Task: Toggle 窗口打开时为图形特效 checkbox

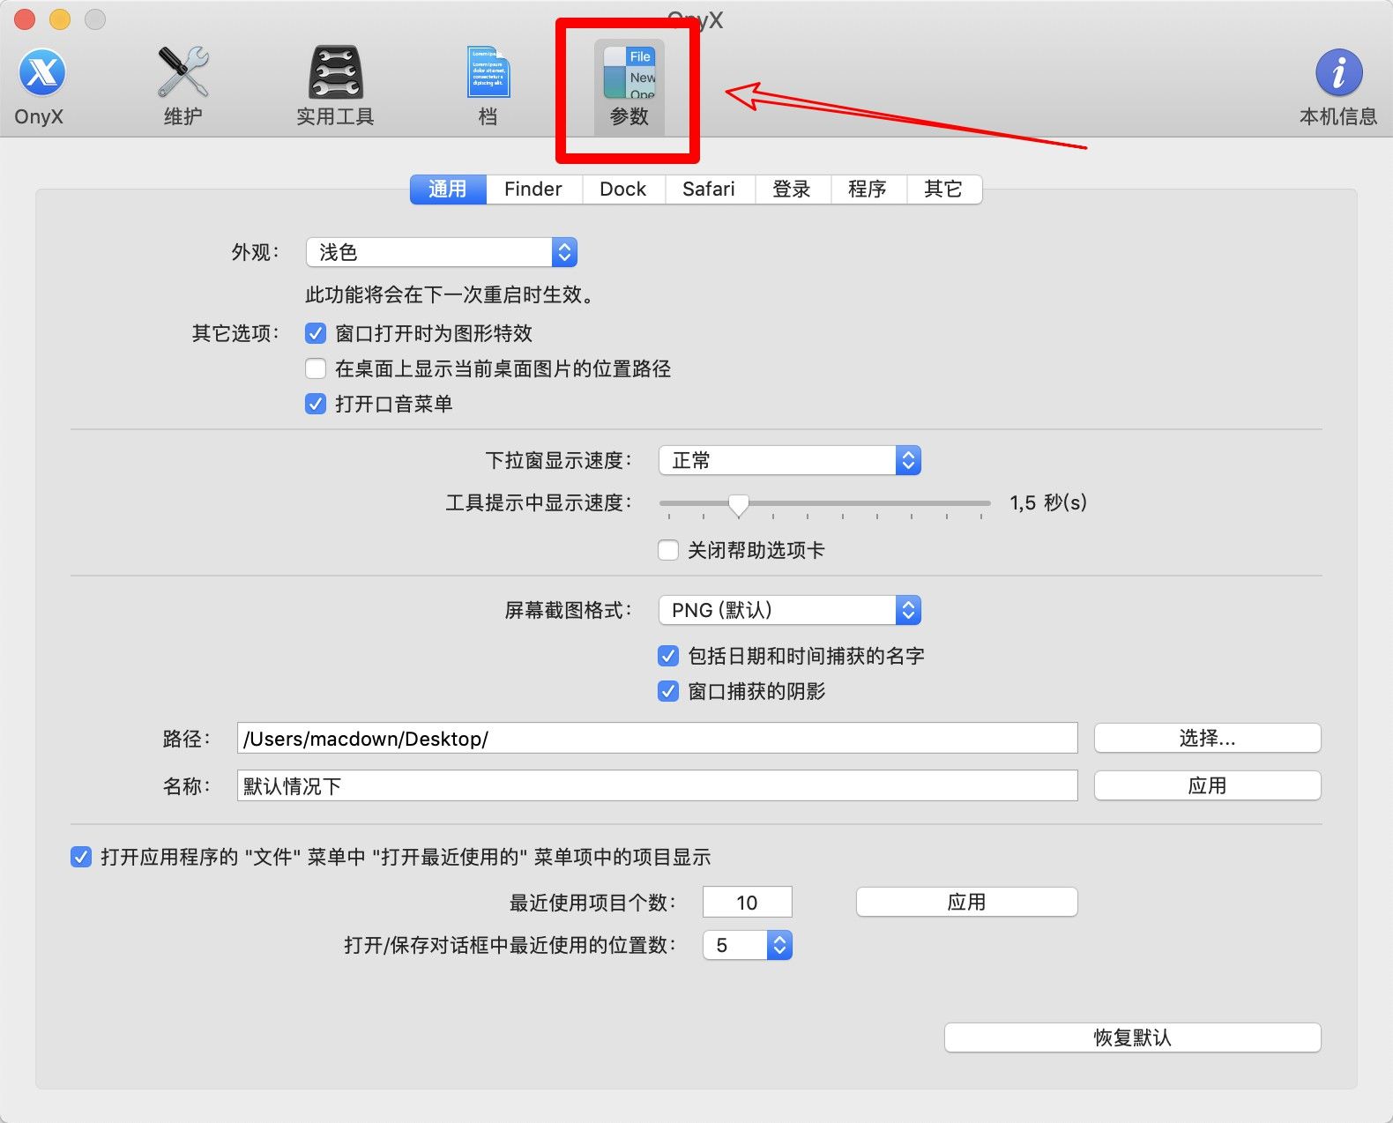Action: [x=316, y=333]
